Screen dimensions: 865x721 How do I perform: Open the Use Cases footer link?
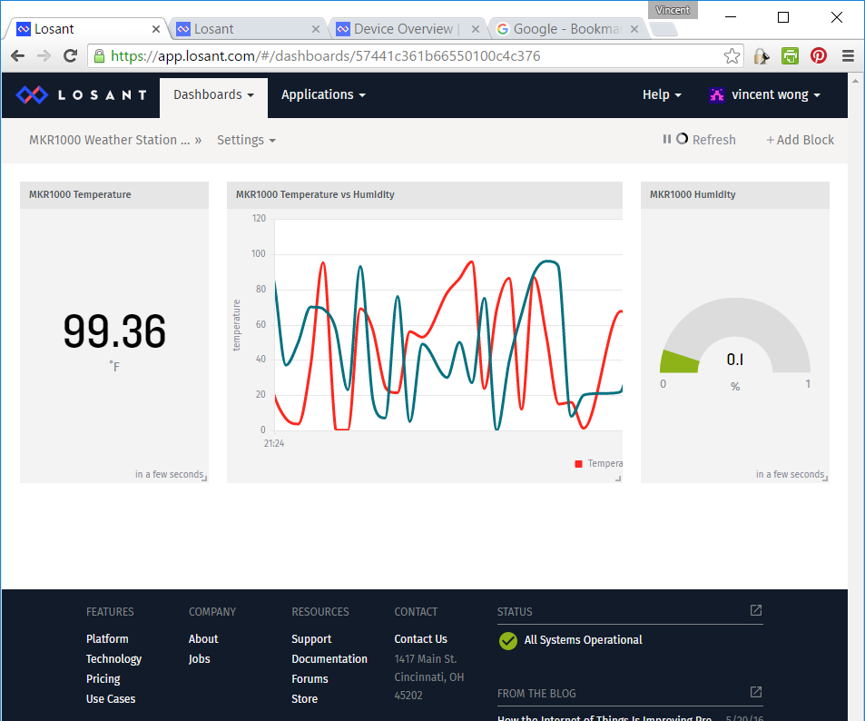coord(111,698)
